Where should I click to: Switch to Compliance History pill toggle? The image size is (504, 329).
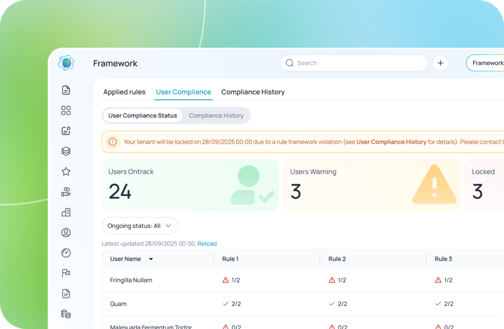point(216,116)
